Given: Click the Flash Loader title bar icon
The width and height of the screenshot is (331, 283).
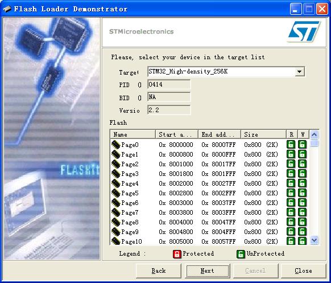Looking at the screenshot, I should (7, 9).
